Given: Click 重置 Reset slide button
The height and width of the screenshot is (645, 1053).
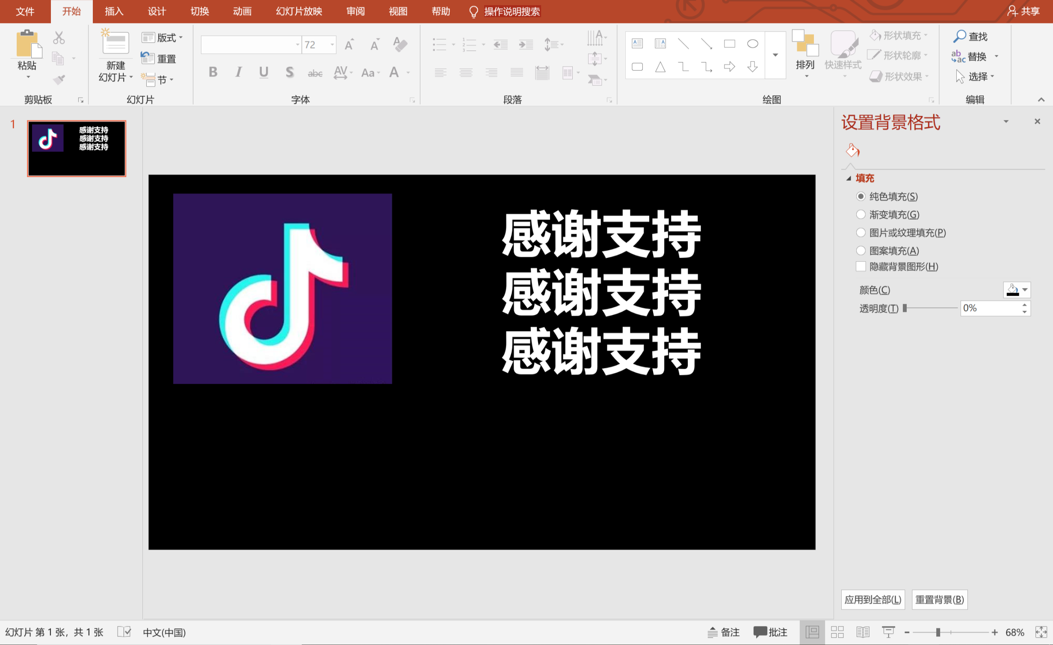Looking at the screenshot, I should [x=158, y=59].
